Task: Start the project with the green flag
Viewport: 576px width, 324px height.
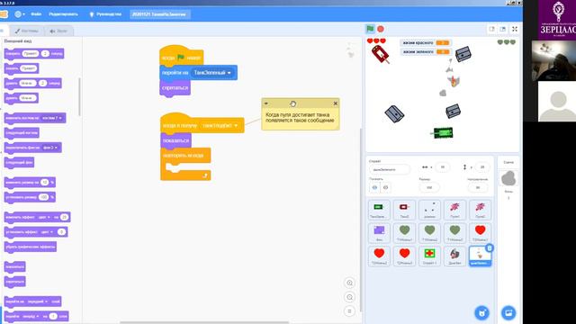Action: (370, 29)
